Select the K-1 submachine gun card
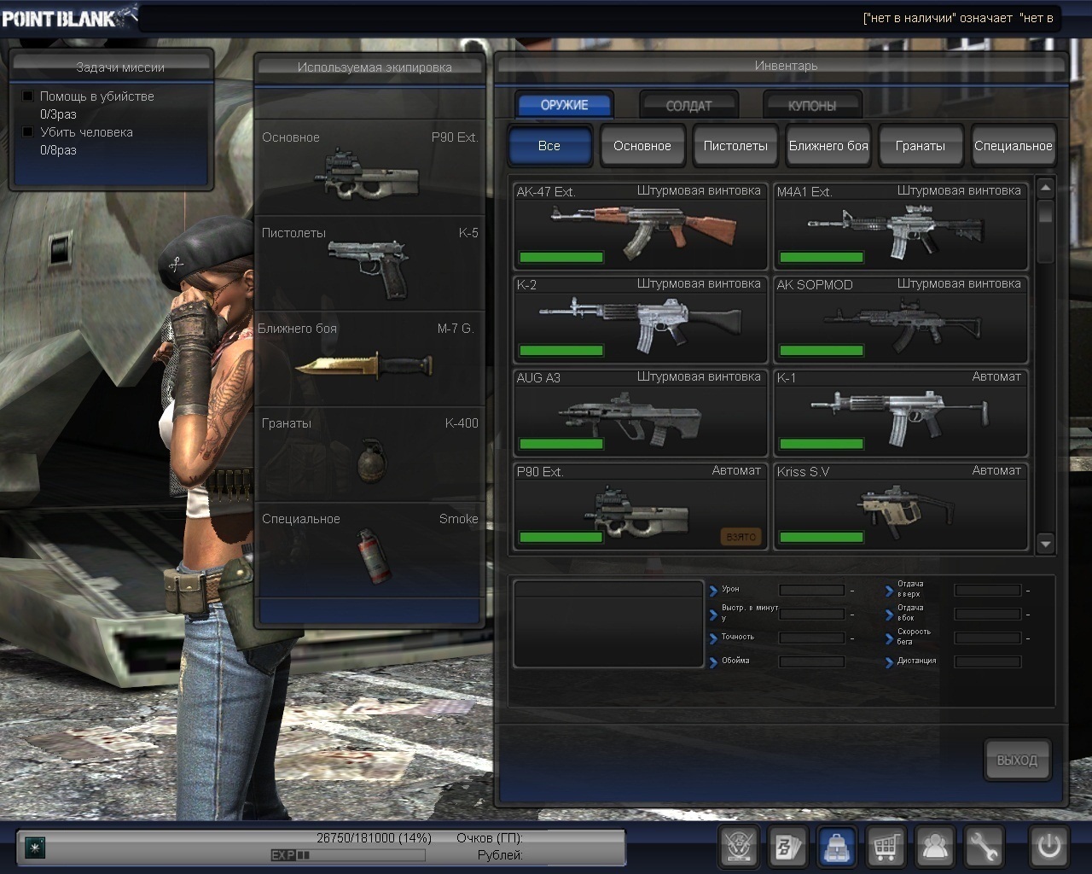 (x=900, y=412)
